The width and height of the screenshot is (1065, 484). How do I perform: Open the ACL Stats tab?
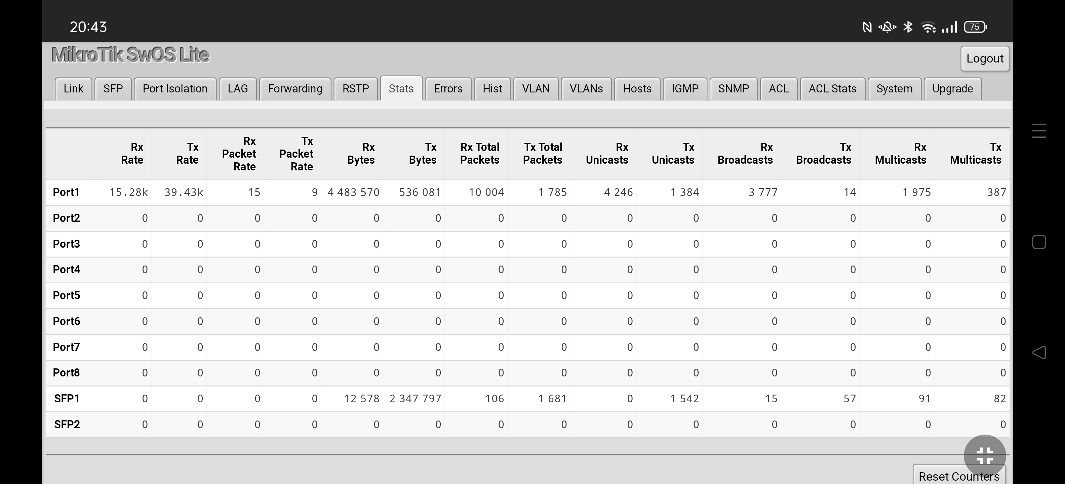pos(832,89)
